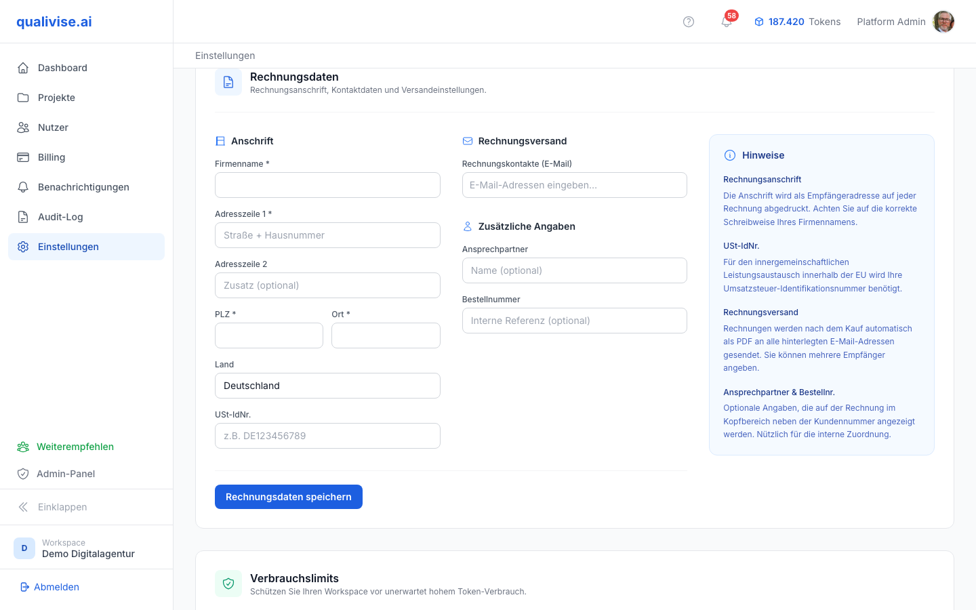
Task: Click the Rechnungsdaten heading
Action: point(294,77)
